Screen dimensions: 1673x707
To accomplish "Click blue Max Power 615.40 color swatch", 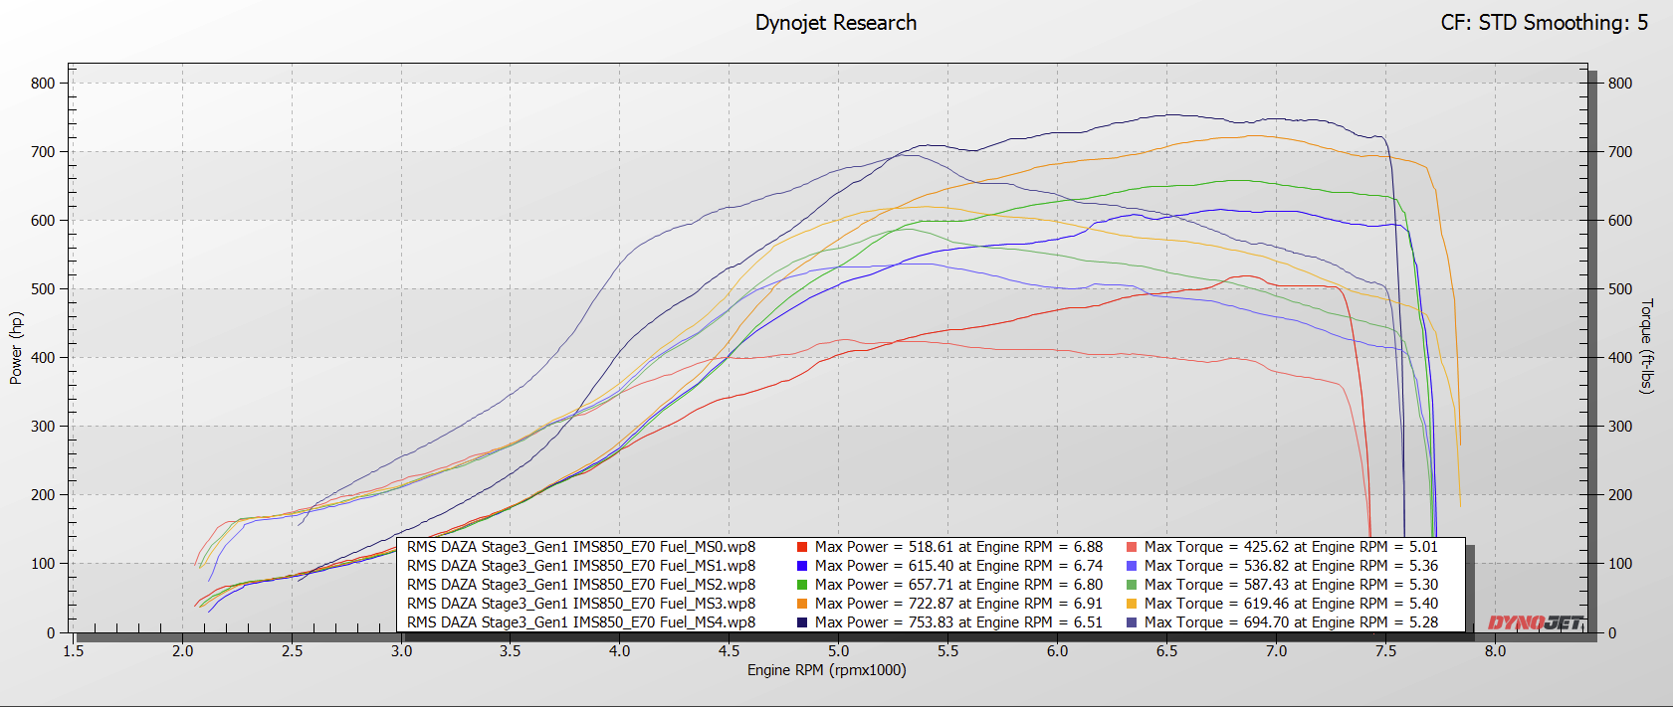I will [802, 566].
